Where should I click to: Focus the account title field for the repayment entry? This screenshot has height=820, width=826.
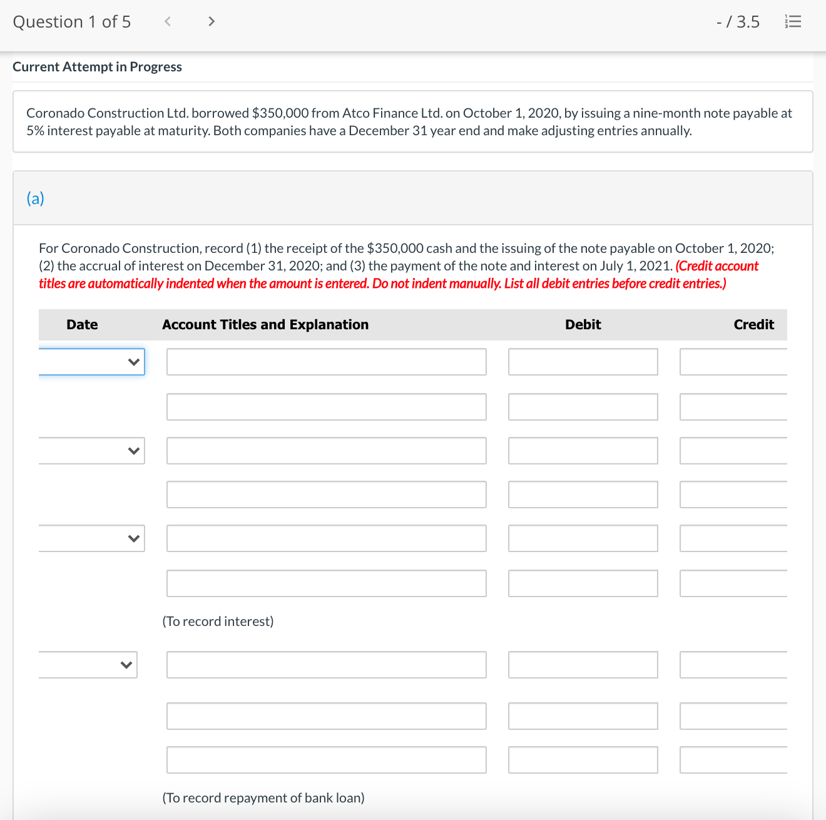(326, 664)
